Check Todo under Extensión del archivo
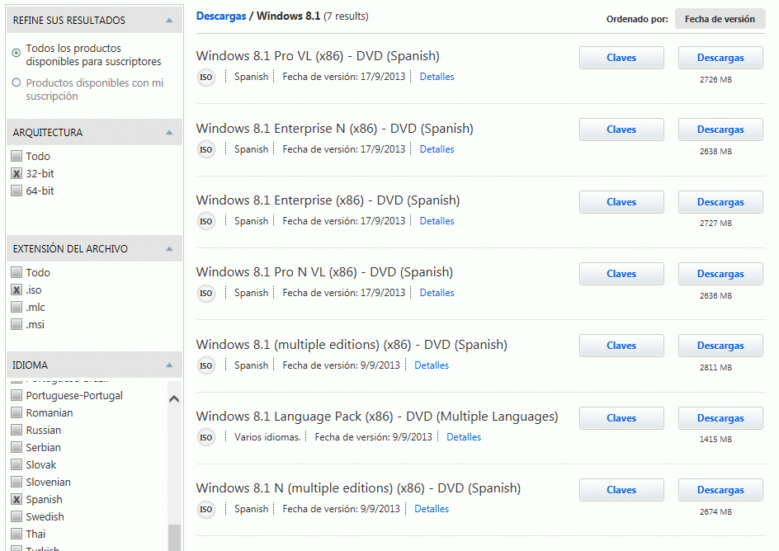This screenshot has height=551, width=779. pos(17,272)
